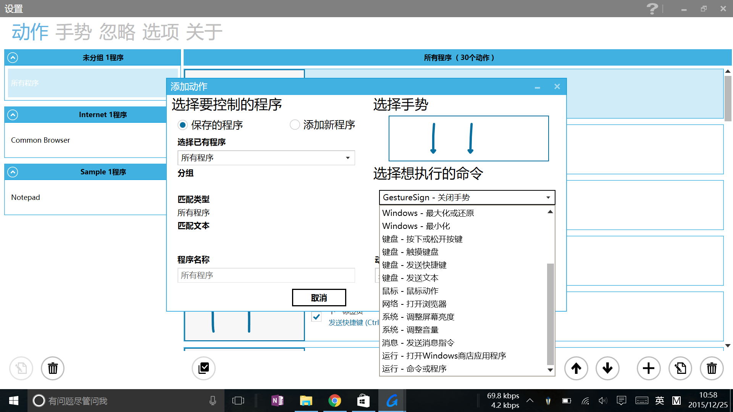This screenshot has height=412, width=733.
Task: Choose Windows - 最大化或还原 from the list
Action: pos(463,213)
